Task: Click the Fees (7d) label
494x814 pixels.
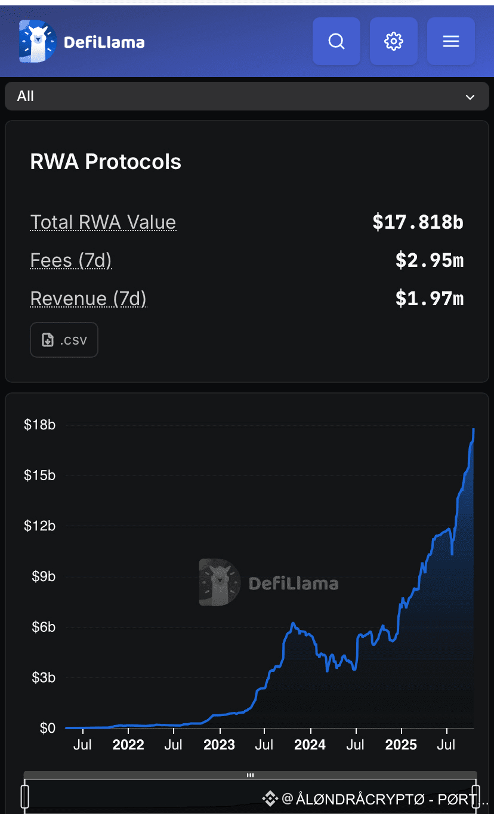Action: tap(71, 260)
